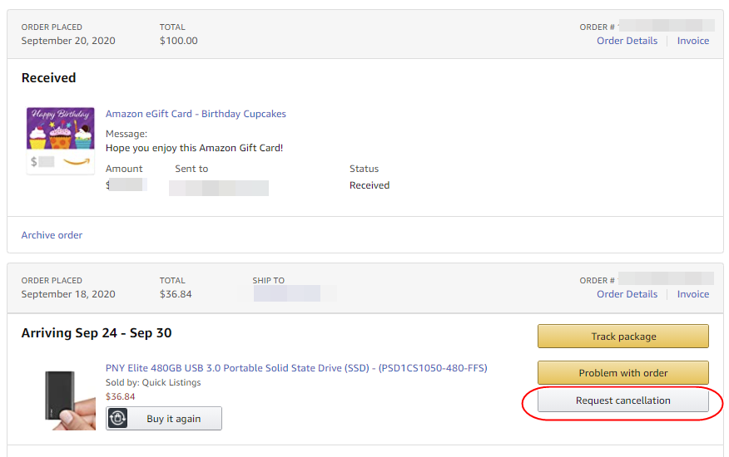Click the Birthday Cupcakes gift card thumbnail
The height and width of the screenshot is (457, 729).
[x=61, y=140]
